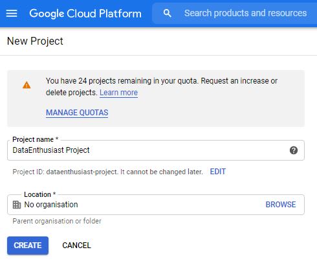Click the Location No organisation field
Screen dimensions: 317x263
(156, 205)
